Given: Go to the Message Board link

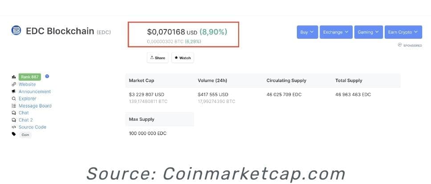Looking at the screenshot, I should click(35, 106).
